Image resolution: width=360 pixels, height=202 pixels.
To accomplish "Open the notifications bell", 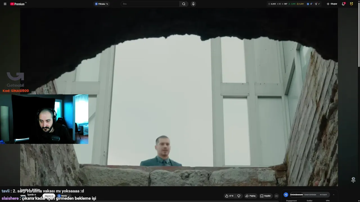I will 343,4.
